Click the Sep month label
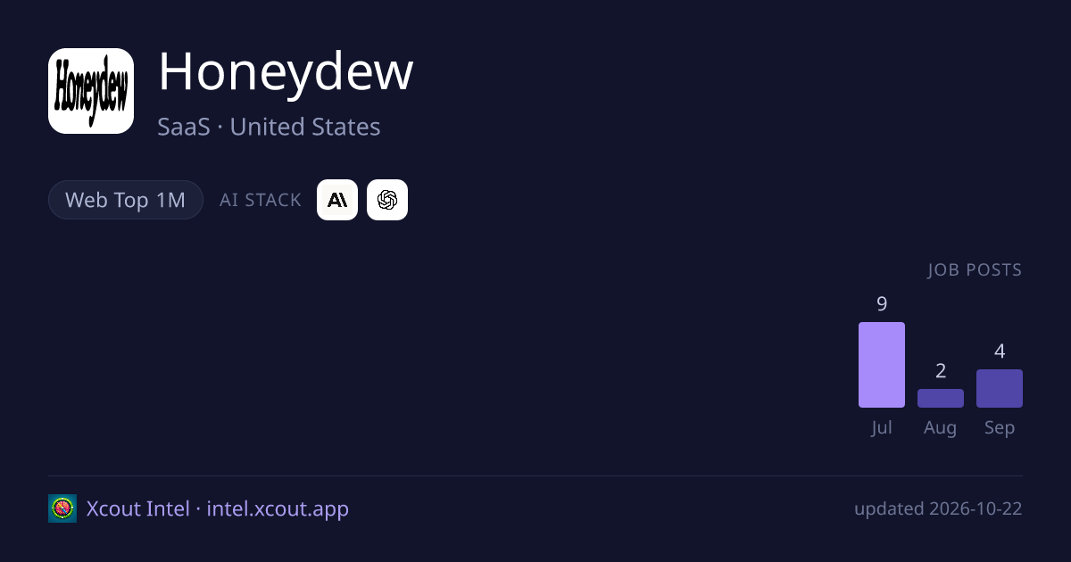Viewport: 1071px width, 562px height. click(1000, 427)
